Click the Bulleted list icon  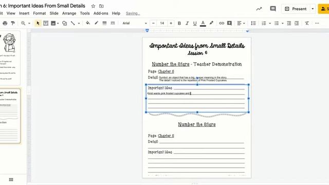coord(277,23)
